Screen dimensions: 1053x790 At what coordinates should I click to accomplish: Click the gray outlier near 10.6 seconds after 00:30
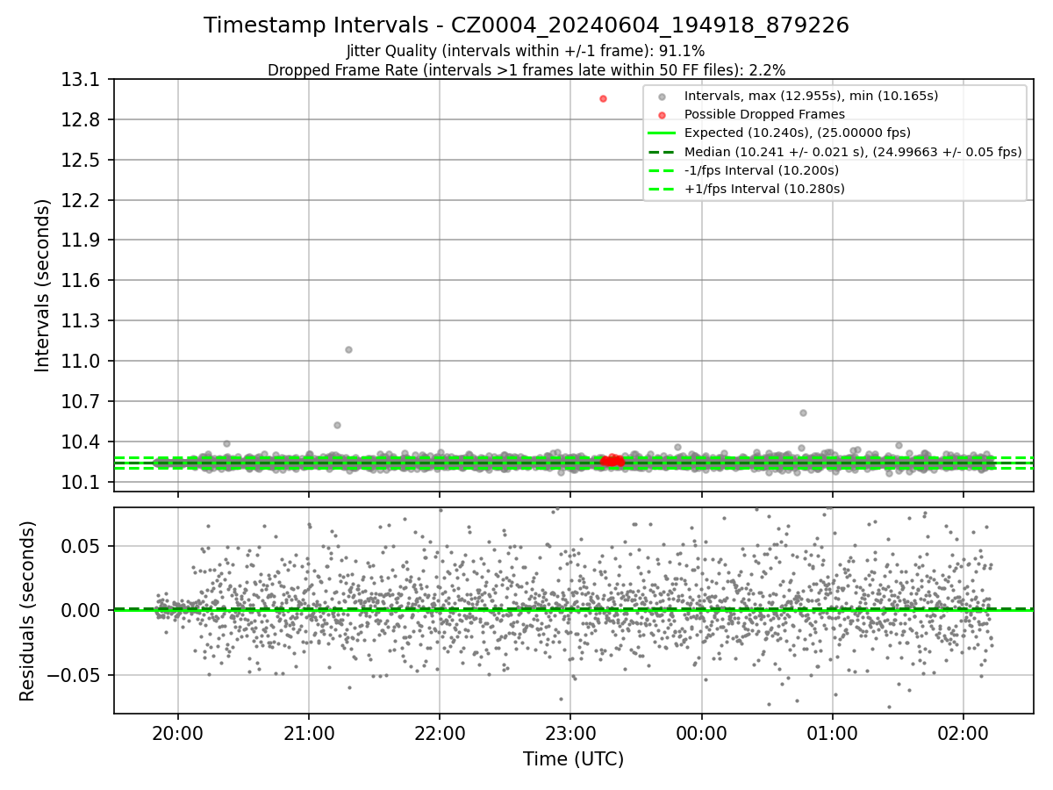[803, 413]
